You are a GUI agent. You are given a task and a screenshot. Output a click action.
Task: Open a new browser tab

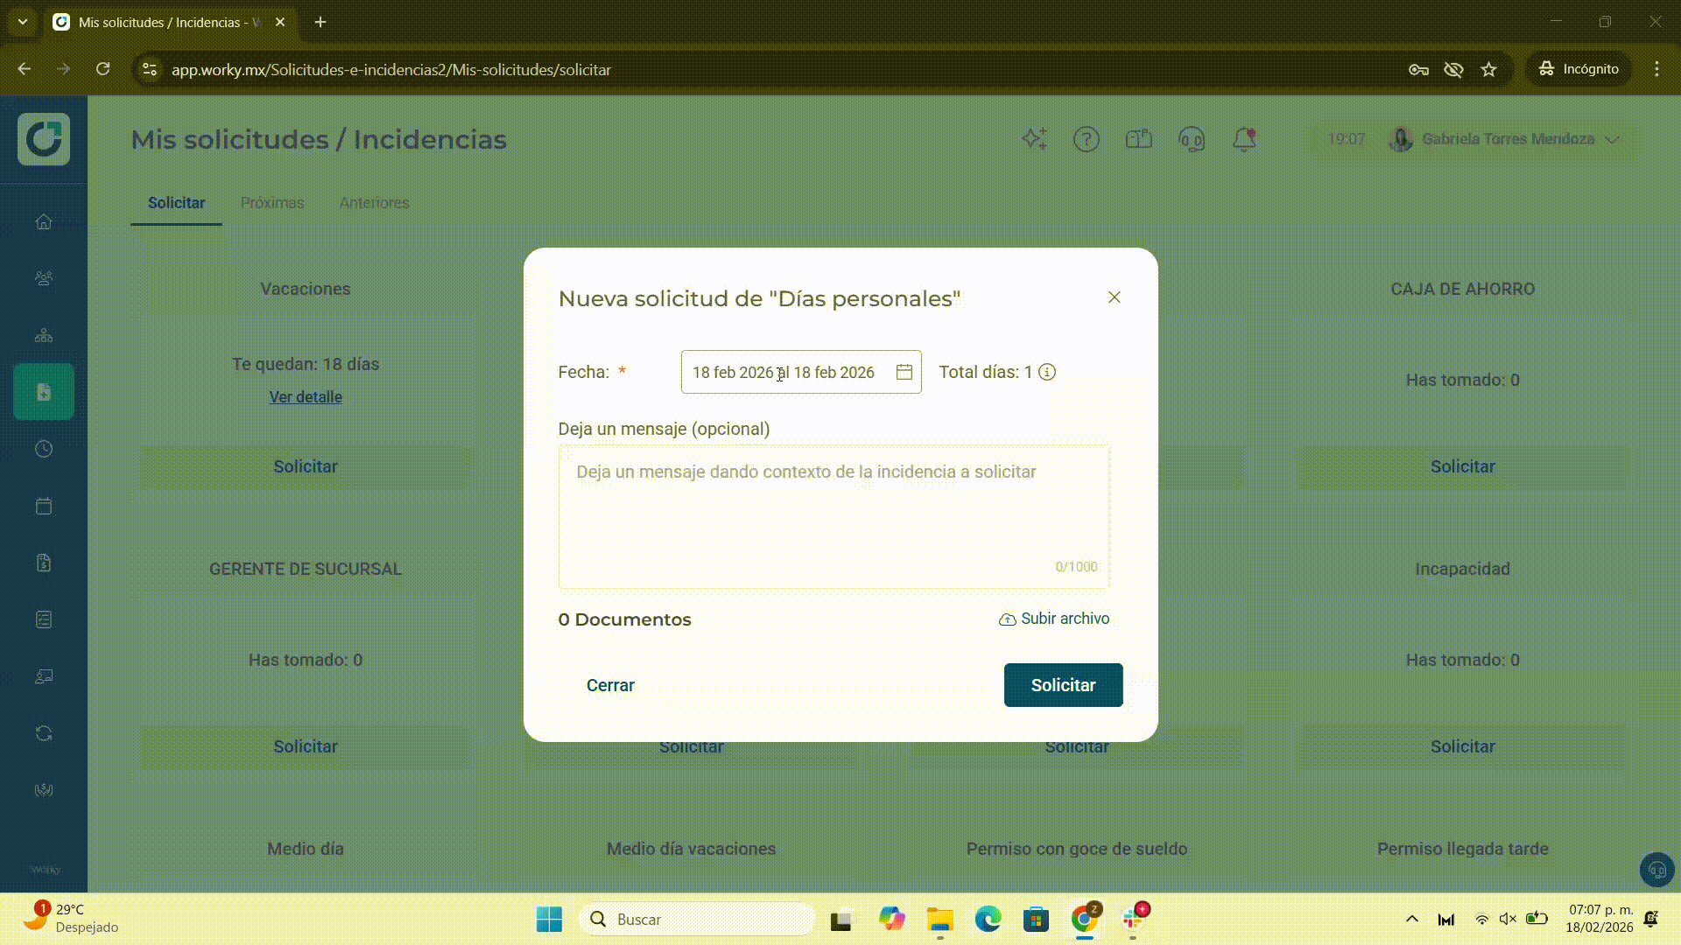click(x=320, y=22)
